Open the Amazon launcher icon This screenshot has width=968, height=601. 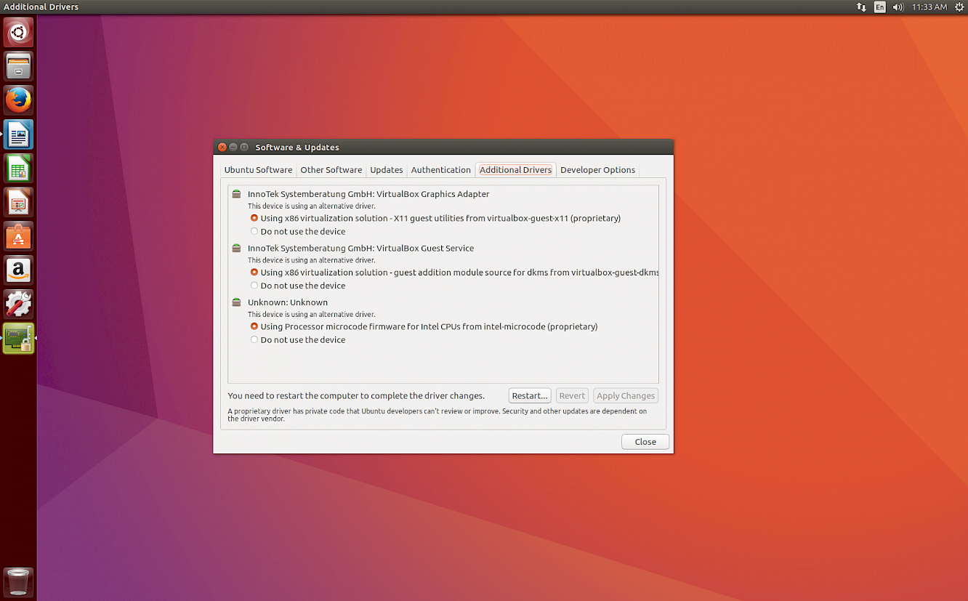pyautogui.click(x=18, y=270)
